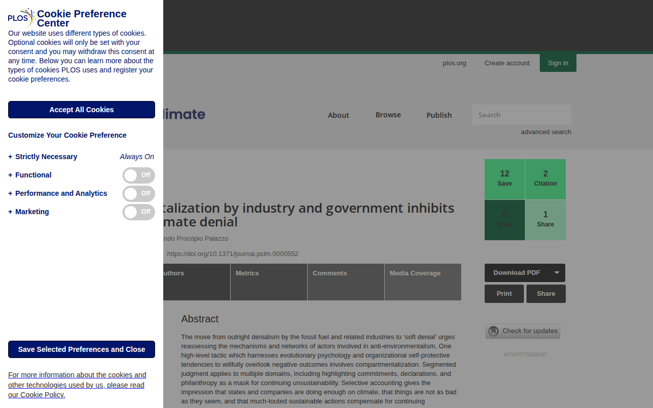
Task: Click the Download PDF button
Action: click(x=517, y=273)
